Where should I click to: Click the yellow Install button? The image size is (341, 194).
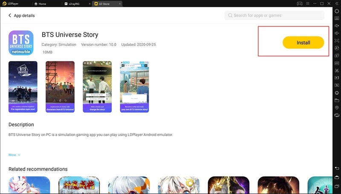coord(303,43)
